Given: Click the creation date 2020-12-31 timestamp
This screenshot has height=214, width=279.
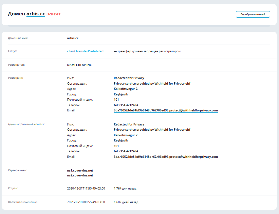Looking at the screenshot, I should coord(86,189).
